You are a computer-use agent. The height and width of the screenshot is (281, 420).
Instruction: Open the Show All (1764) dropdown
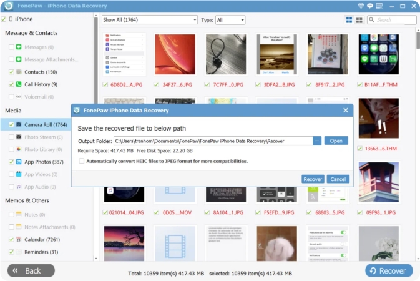(x=149, y=20)
